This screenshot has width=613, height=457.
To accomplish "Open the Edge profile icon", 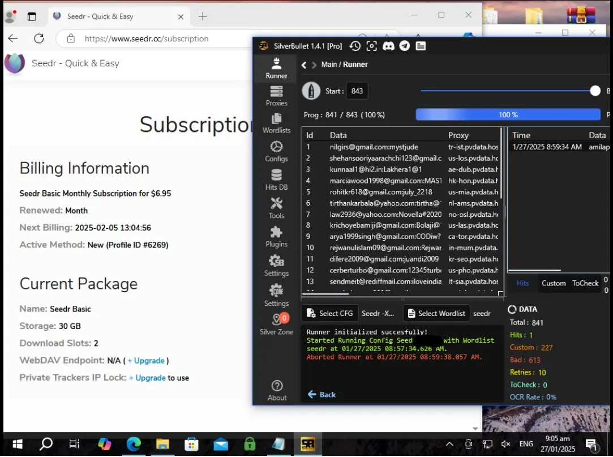I will coord(10,16).
